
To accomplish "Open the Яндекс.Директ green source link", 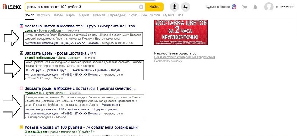I will point(36,132).
